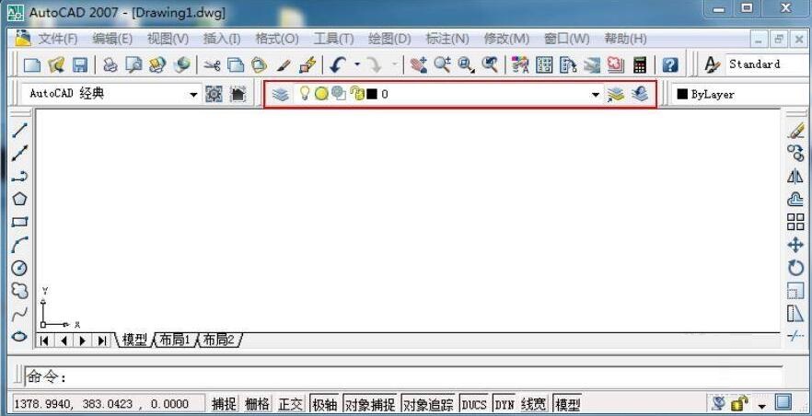Image resolution: width=812 pixels, height=416 pixels.
Task: Select the Arc tool
Action: 19,245
